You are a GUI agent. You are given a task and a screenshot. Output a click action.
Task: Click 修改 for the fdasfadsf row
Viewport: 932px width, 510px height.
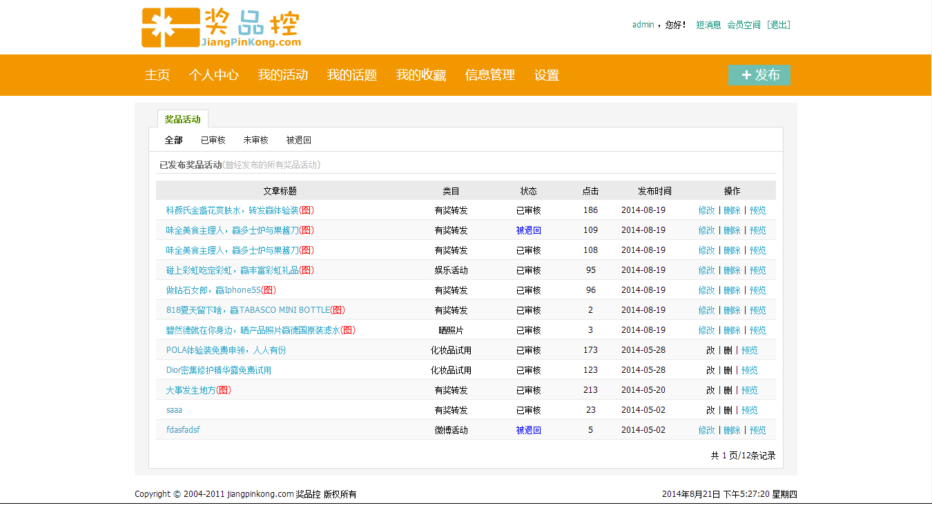[x=706, y=430]
